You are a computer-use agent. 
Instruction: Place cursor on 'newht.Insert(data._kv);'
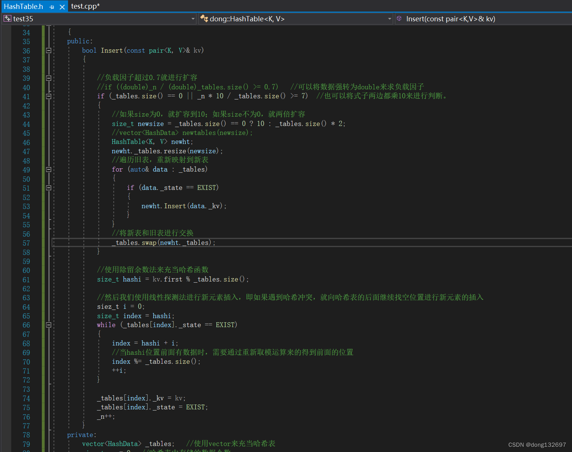coord(184,206)
